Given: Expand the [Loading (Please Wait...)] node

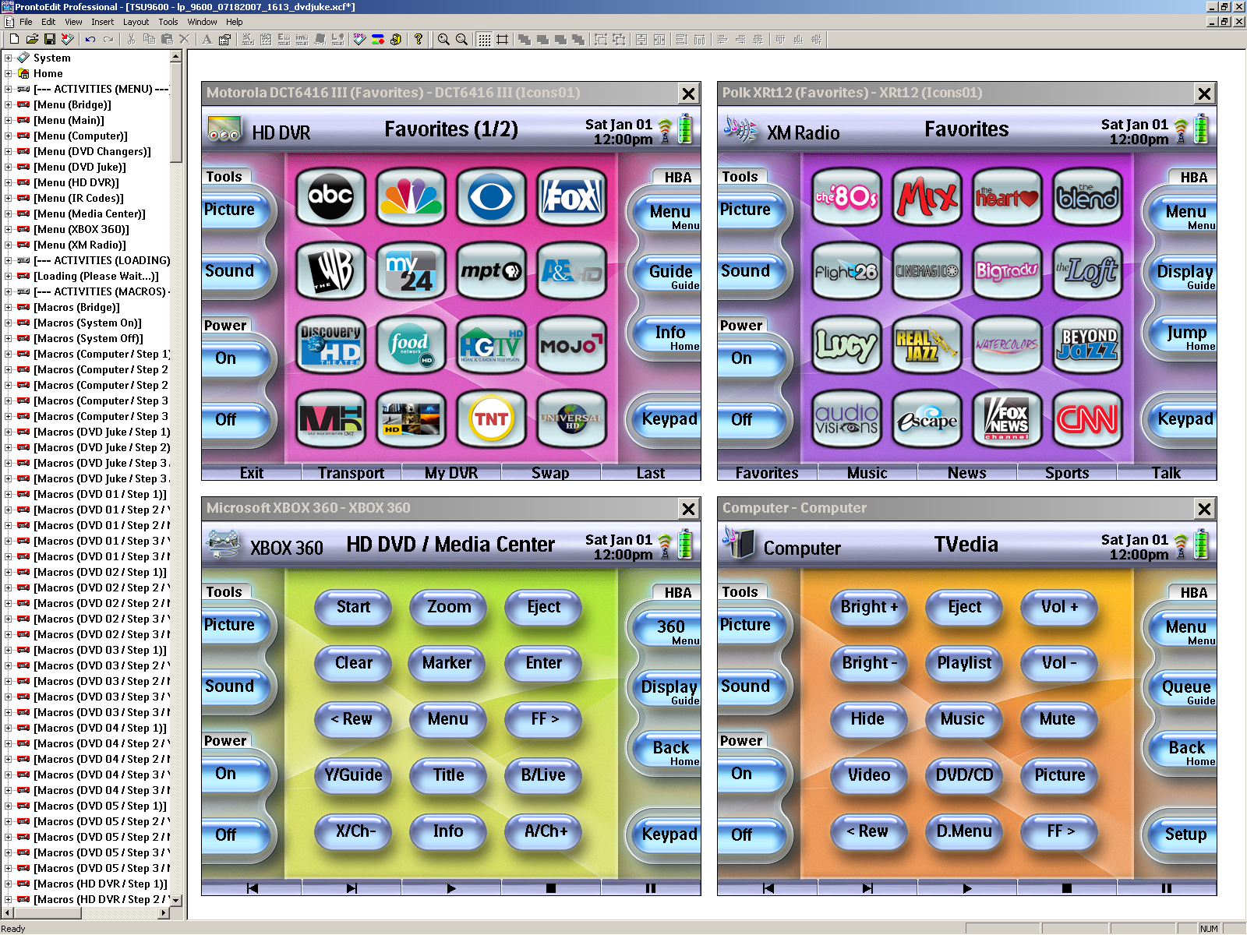Looking at the screenshot, I should click(x=8, y=276).
